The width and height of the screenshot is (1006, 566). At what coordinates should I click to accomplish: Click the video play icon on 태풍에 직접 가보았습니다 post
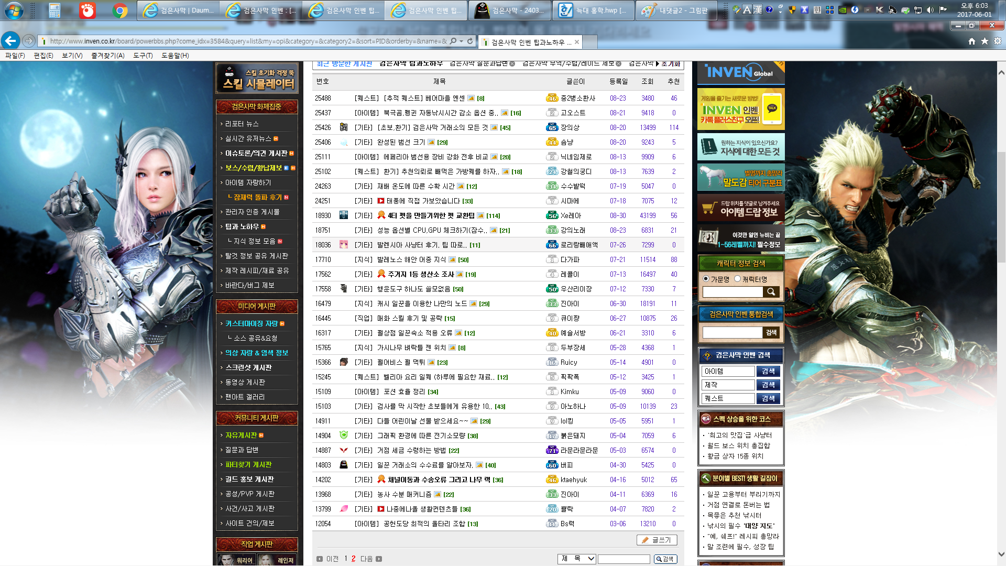[x=381, y=201]
